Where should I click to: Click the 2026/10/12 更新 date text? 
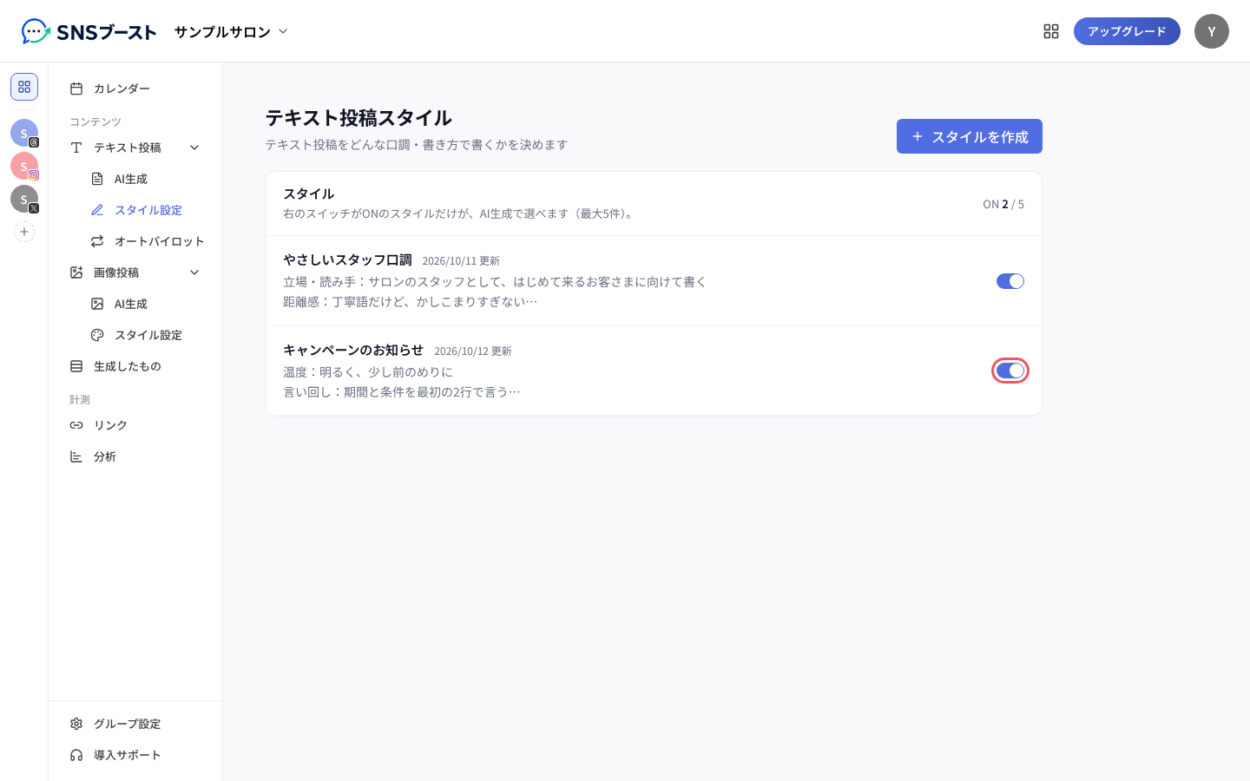tap(473, 351)
